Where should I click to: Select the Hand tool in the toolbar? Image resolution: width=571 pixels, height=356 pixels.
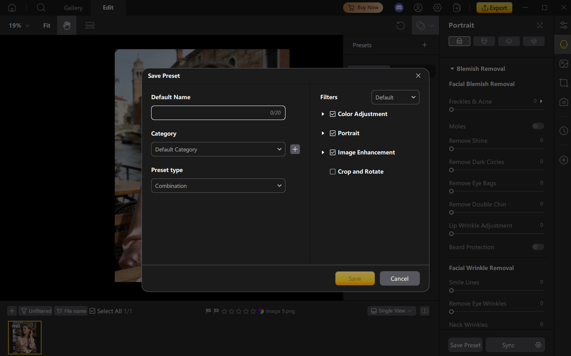[66, 25]
